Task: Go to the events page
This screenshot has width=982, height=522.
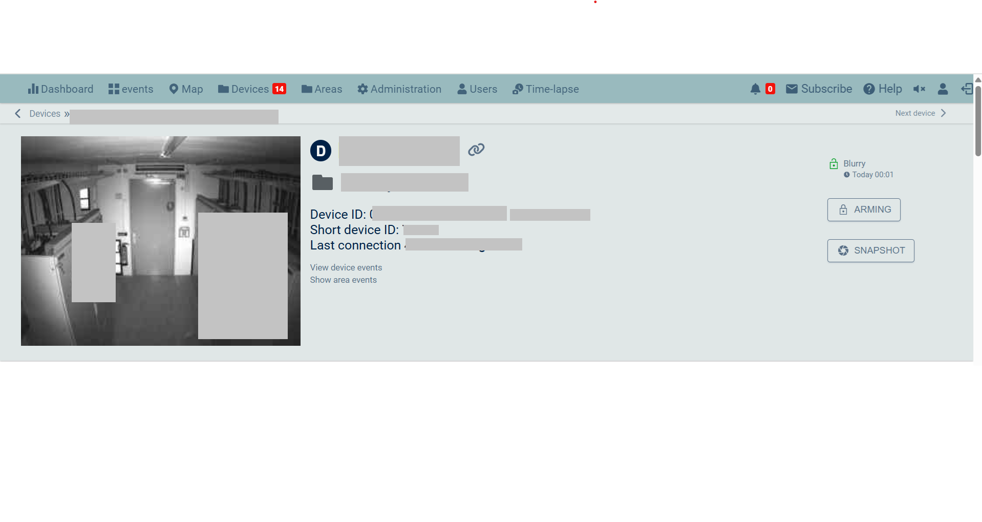Action: point(131,89)
